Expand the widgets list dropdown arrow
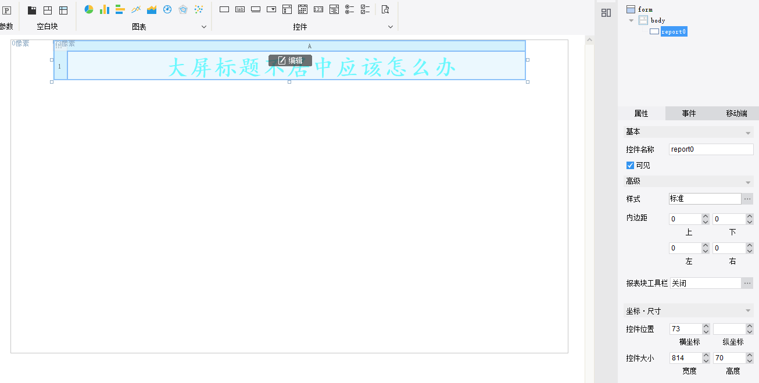The width and height of the screenshot is (759, 383). point(391,27)
